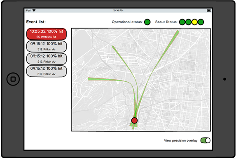Click the northeast trajectory line end on map
The width and height of the screenshot is (236, 159).
(178, 31)
